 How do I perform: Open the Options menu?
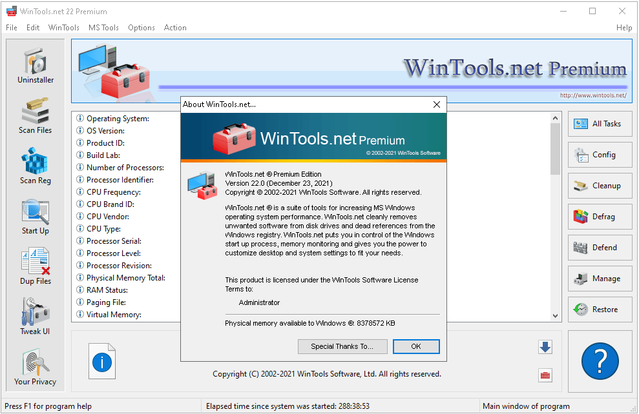pyautogui.click(x=141, y=28)
